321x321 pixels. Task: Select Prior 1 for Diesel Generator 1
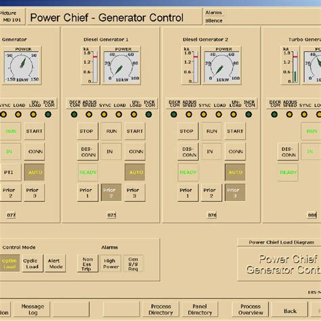coord(87,192)
